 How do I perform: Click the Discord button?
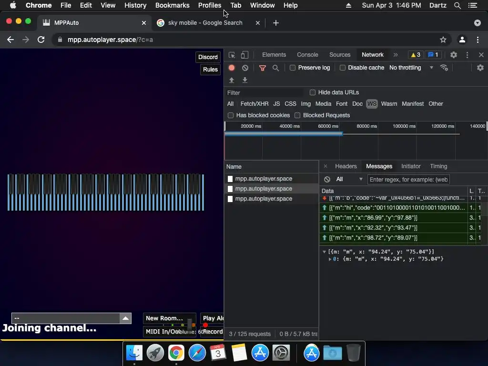coord(208,57)
